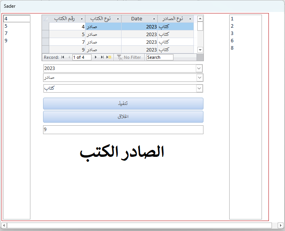Viewport: 285px width, 231px height.
Task: Open نوع الصادر column filter arrow
Action: [190, 19]
